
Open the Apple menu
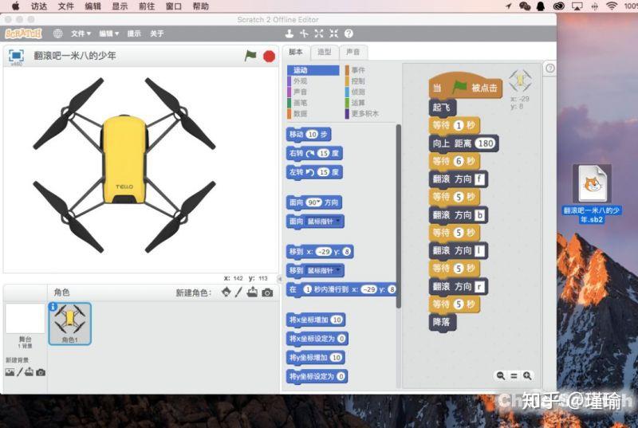16,6
